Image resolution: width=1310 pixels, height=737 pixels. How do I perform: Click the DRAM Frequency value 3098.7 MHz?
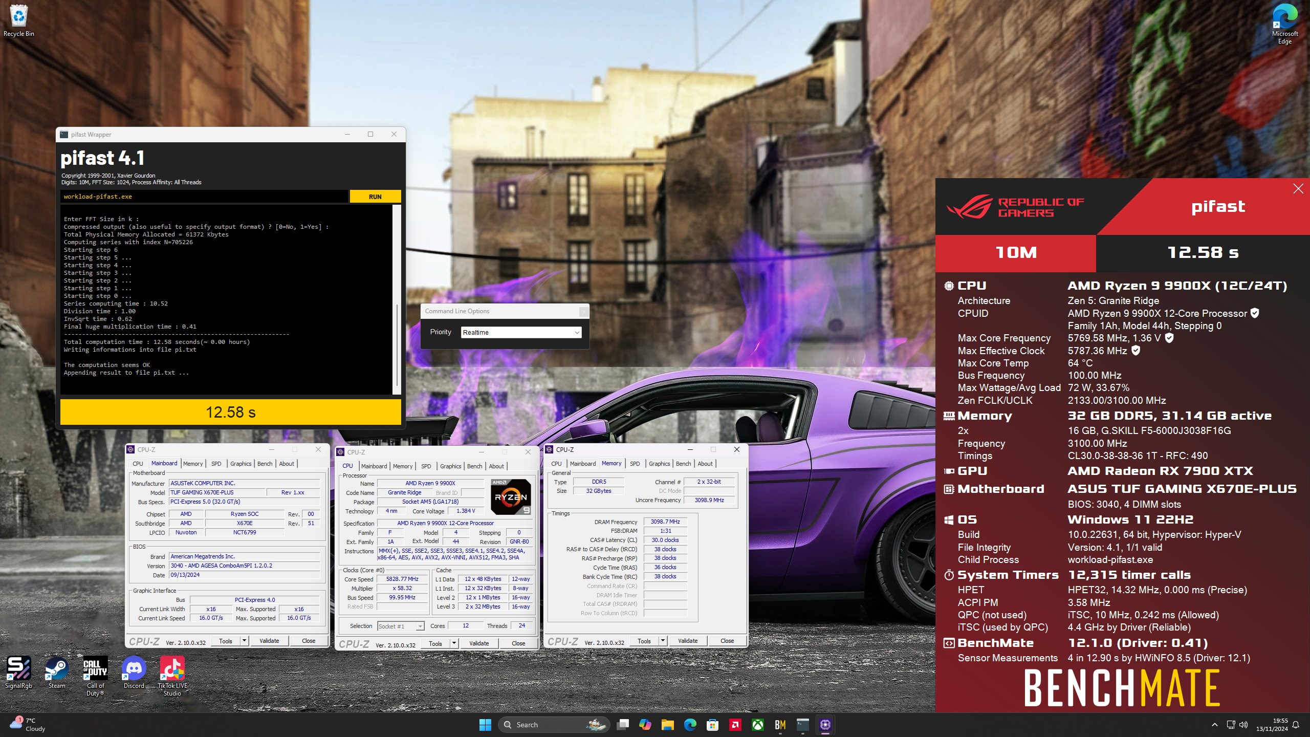point(665,522)
